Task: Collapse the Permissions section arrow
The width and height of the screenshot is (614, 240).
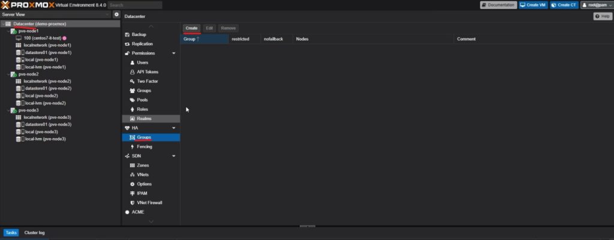Action: 174,53
